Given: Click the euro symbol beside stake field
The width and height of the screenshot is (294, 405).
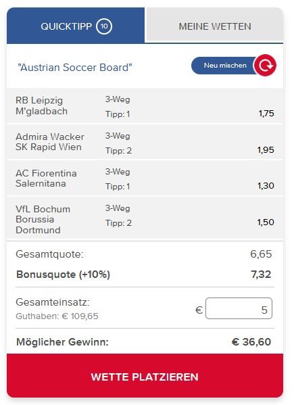Looking at the screenshot, I should (199, 310).
